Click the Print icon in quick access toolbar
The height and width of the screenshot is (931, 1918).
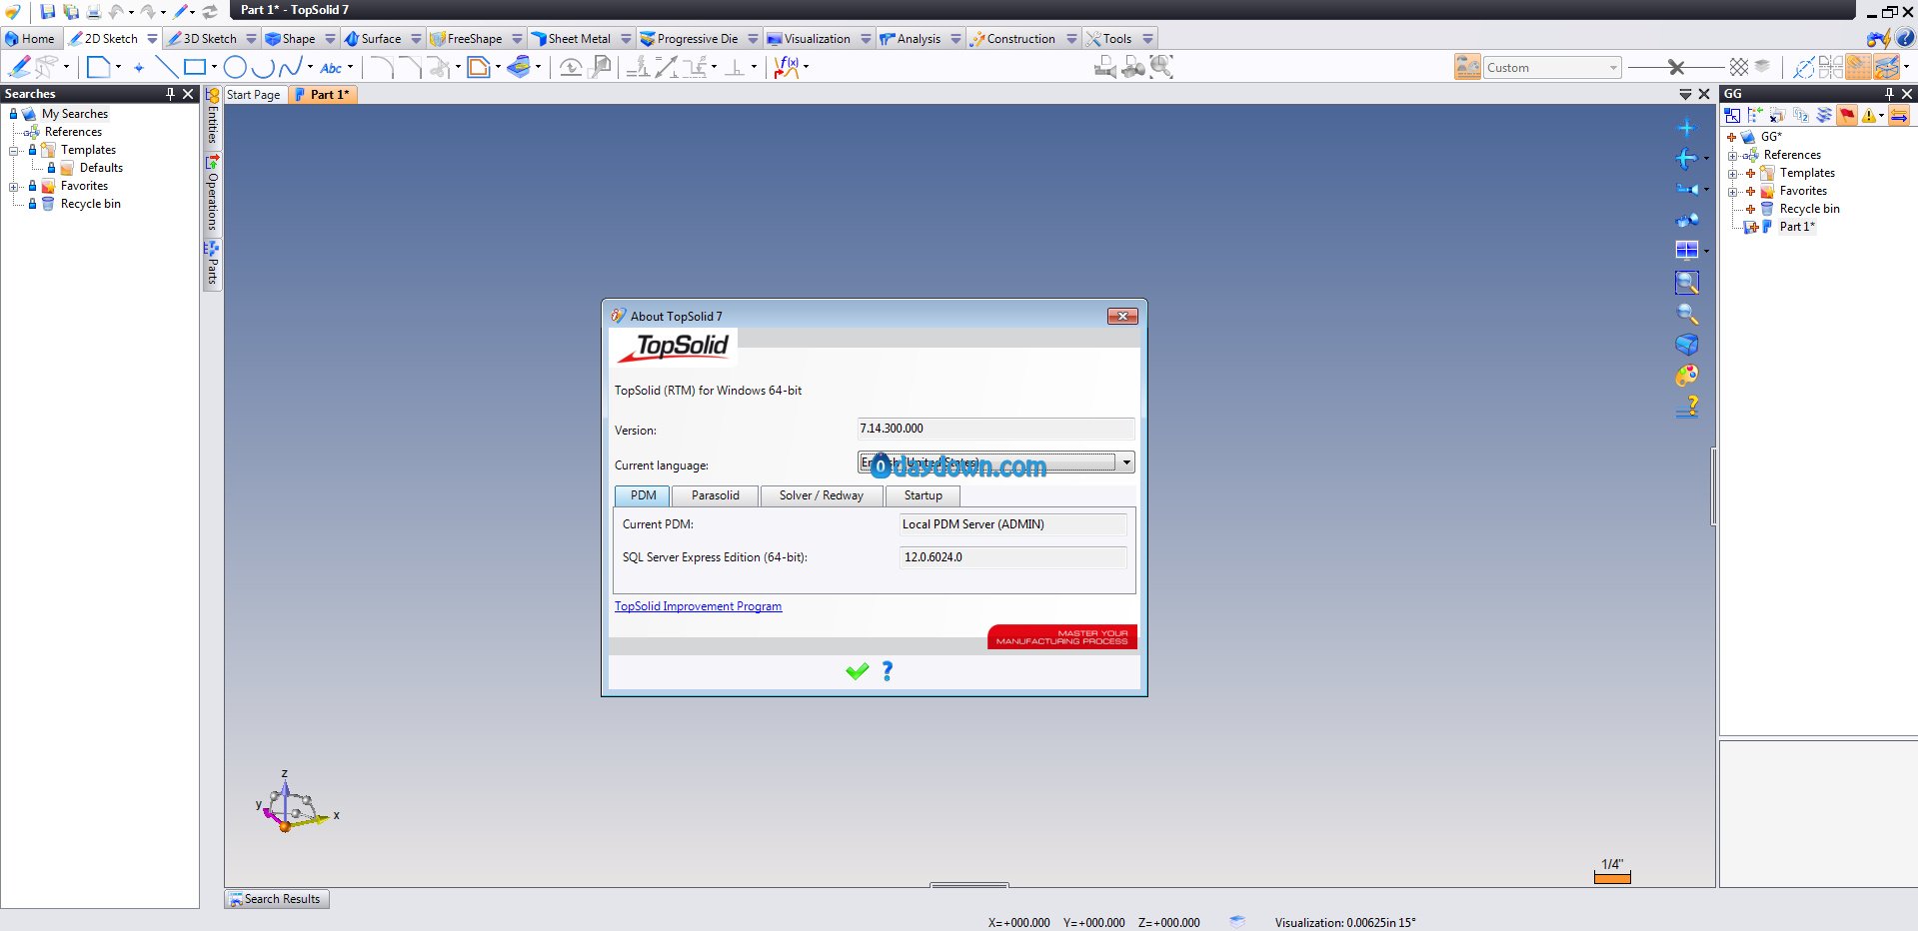click(x=93, y=12)
